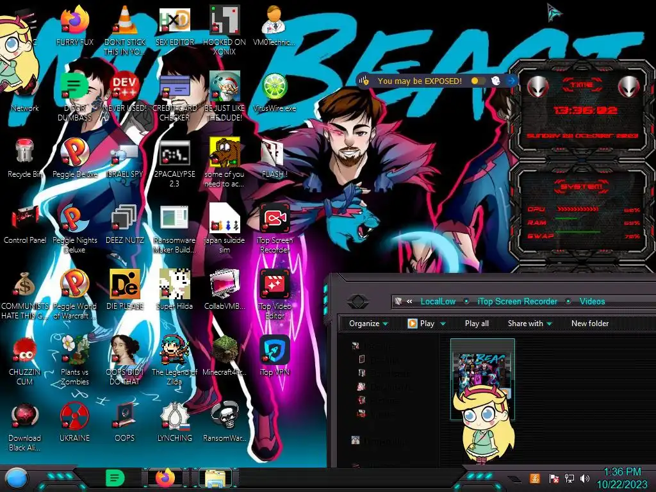Open the Share with dropdown
The image size is (656, 492).
click(x=530, y=324)
